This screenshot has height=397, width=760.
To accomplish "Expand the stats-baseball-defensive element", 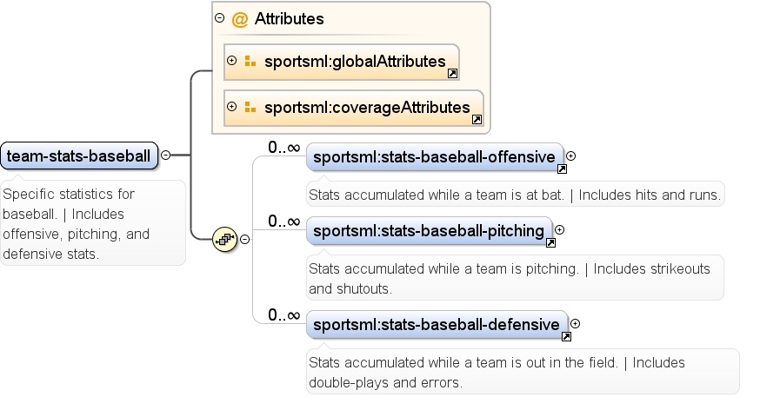I will [x=576, y=323].
